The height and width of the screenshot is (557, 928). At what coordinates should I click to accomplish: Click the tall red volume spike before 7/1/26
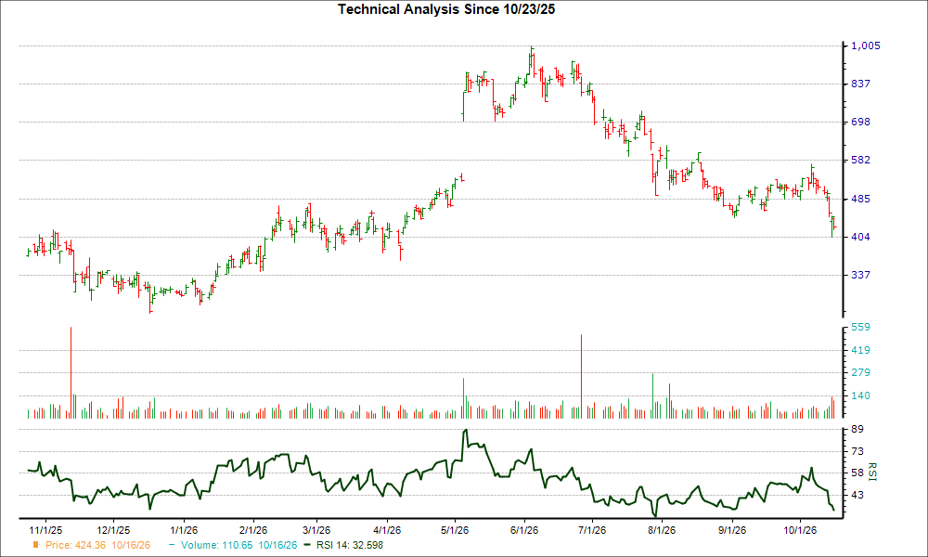click(x=581, y=377)
